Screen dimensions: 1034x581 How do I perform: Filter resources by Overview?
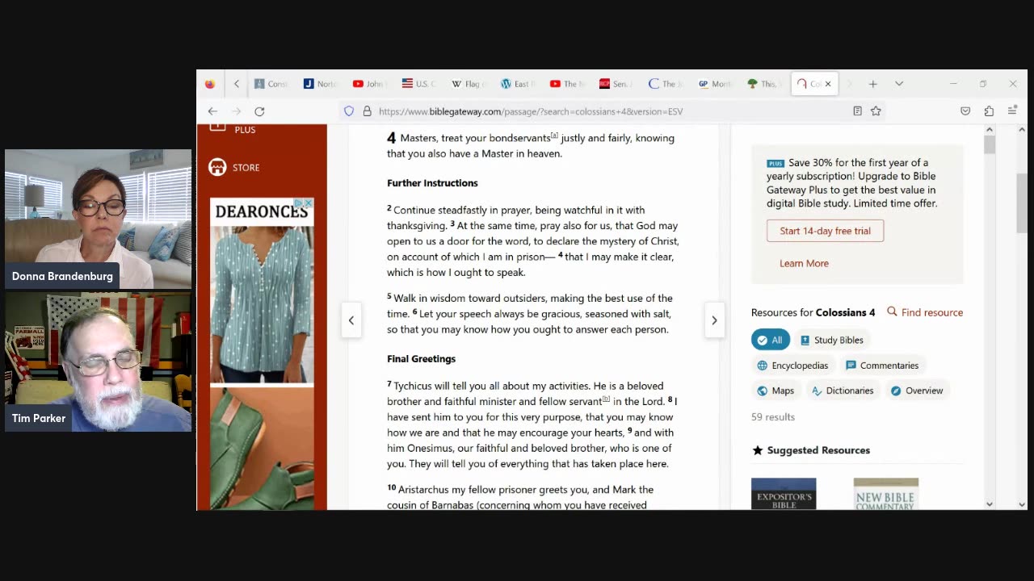[x=916, y=391]
